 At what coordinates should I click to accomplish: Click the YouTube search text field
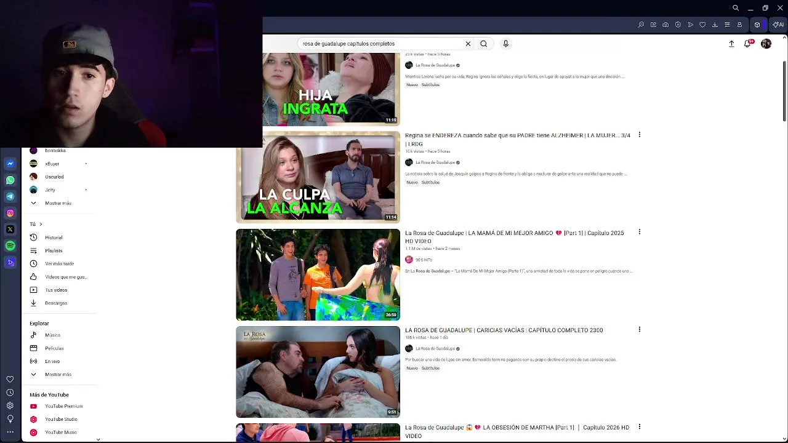pos(381,44)
